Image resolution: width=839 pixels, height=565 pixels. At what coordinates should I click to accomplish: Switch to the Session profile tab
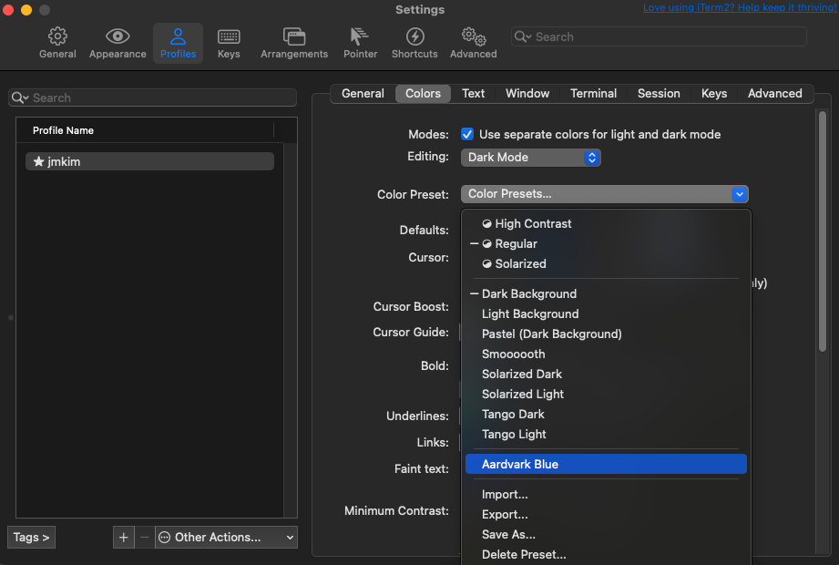click(x=659, y=93)
